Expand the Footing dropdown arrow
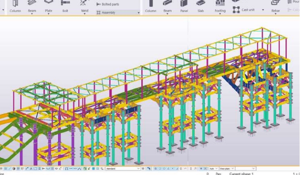 click(x=220, y=14)
